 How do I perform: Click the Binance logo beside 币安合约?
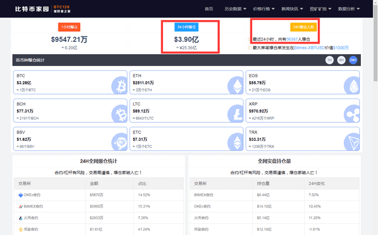(x=21, y=230)
